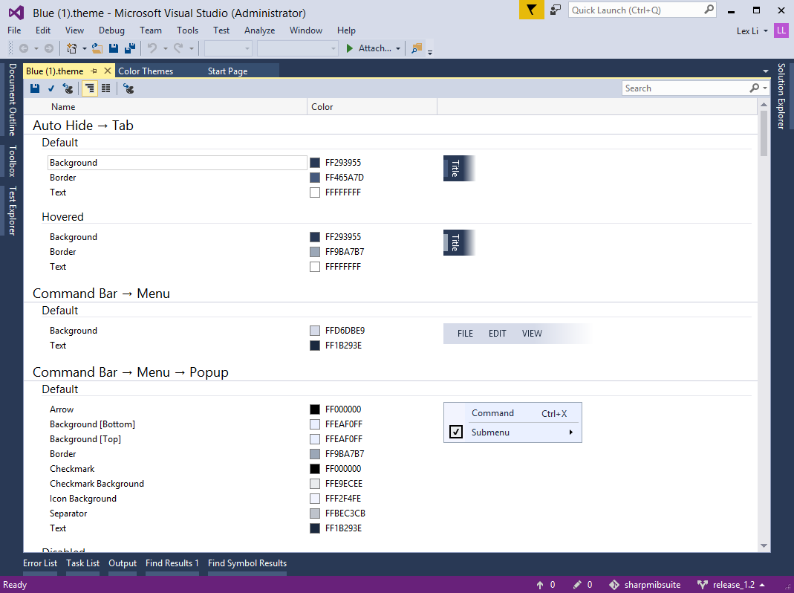Click the Navigate Backward button

(x=23, y=48)
